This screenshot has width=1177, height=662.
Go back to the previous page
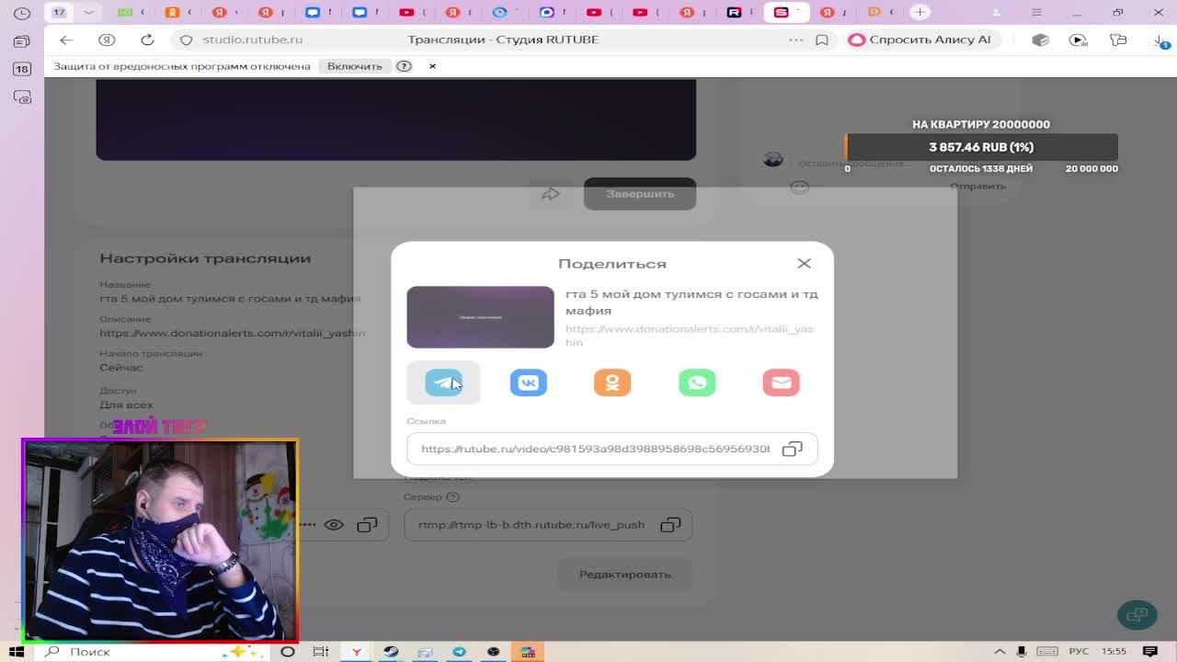coord(66,40)
